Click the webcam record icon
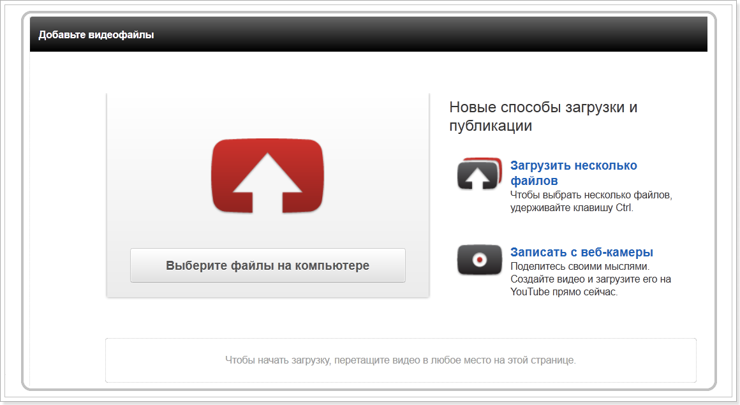 [x=479, y=260]
